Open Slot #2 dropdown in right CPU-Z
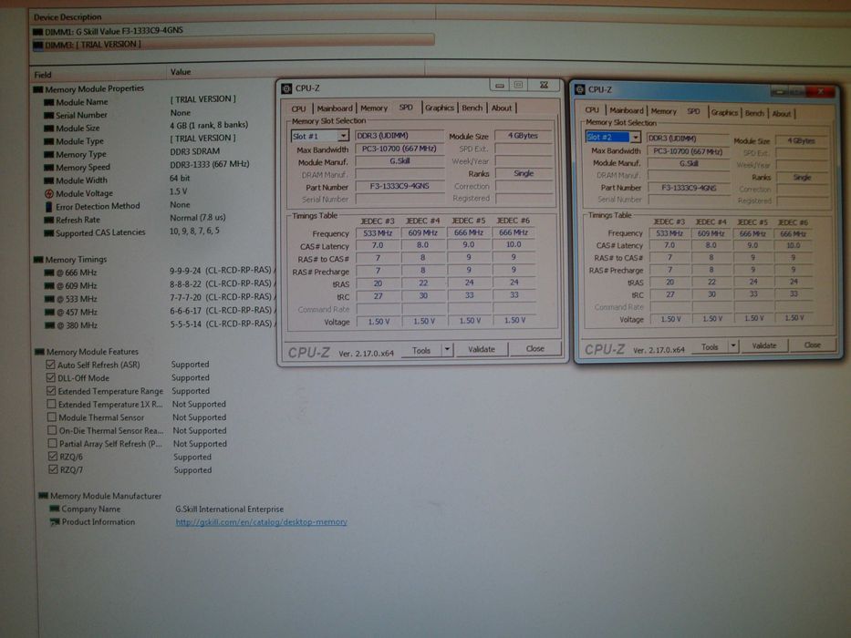The image size is (851, 638). click(635, 138)
